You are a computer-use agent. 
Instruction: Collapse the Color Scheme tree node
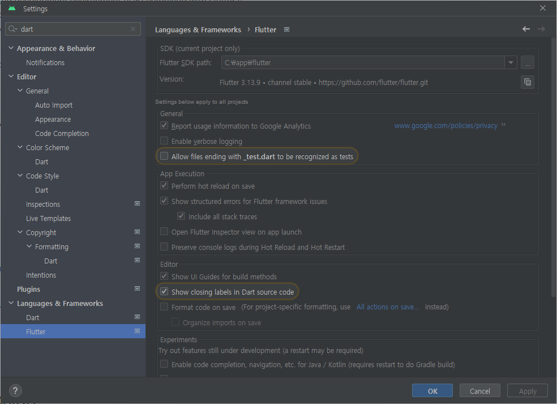coord(20,148)
